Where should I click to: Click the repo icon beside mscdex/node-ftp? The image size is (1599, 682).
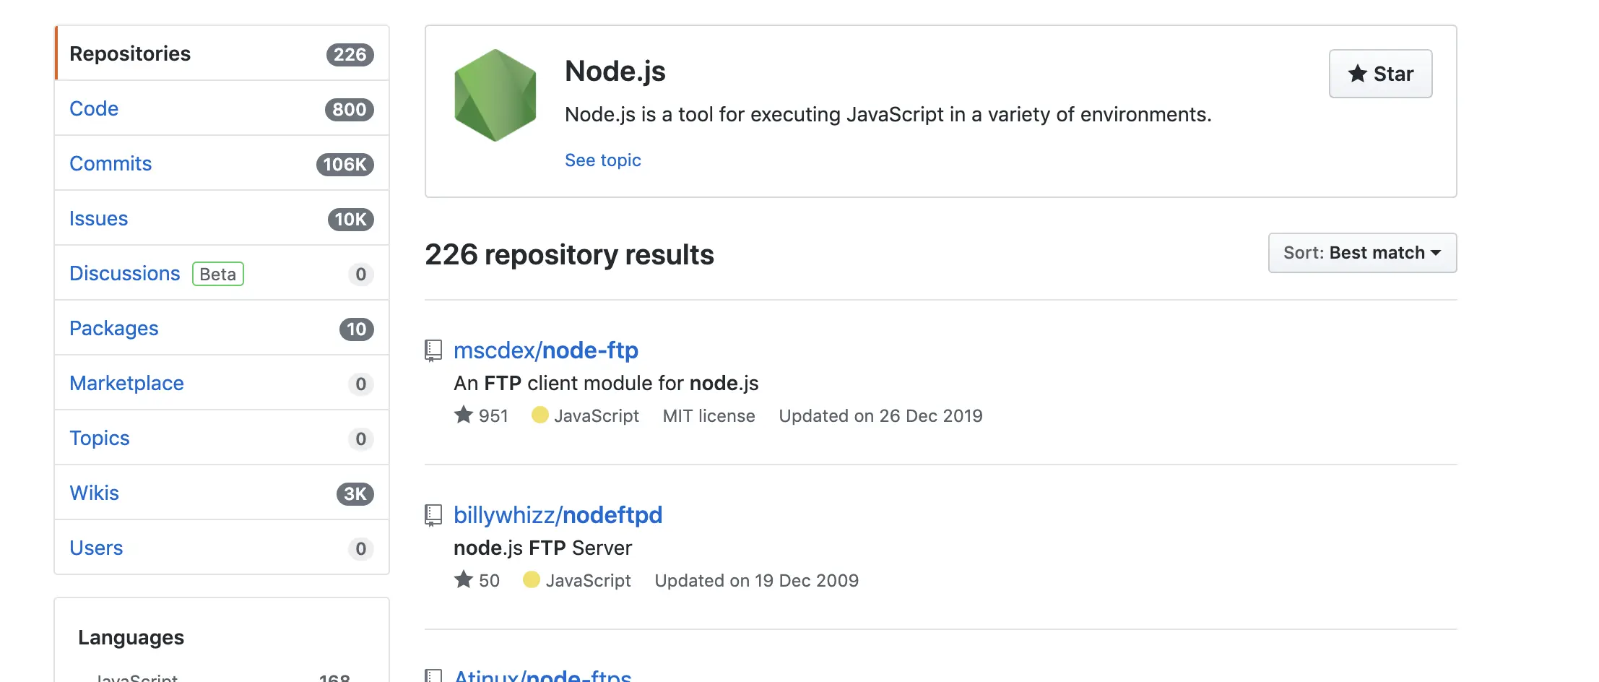433,350
